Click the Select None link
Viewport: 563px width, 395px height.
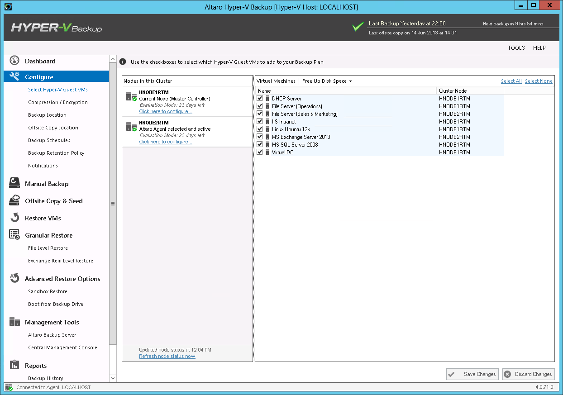[x=539, y=81]
